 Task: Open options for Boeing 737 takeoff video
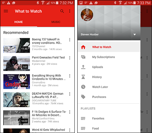(x=70, y=40)
